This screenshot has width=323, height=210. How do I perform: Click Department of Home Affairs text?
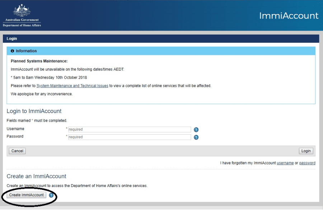click(22, 25)
